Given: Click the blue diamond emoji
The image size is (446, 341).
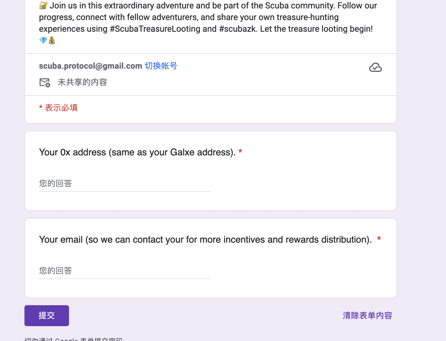Looking at the screenshot, I should click(x=43, y=40).
